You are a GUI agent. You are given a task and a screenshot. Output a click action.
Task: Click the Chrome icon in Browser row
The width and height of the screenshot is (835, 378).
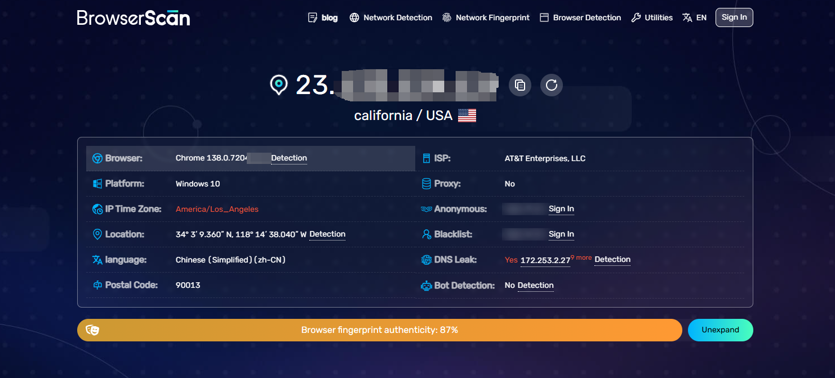tap(97, 158)
